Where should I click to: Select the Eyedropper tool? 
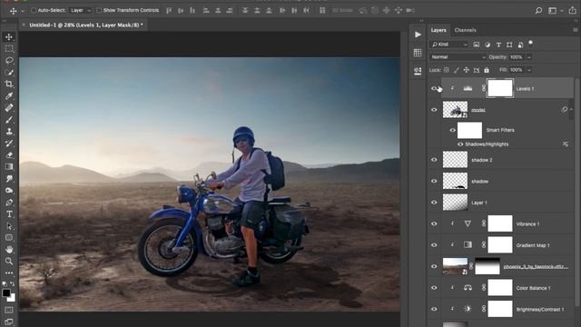pos(9,96)
